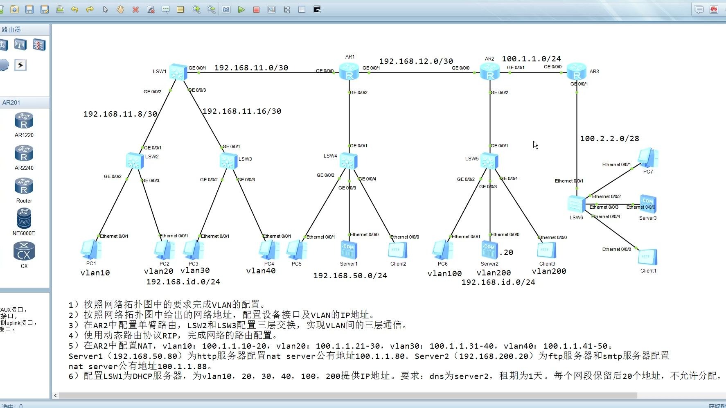Print the network topology

tap(61, 9)
